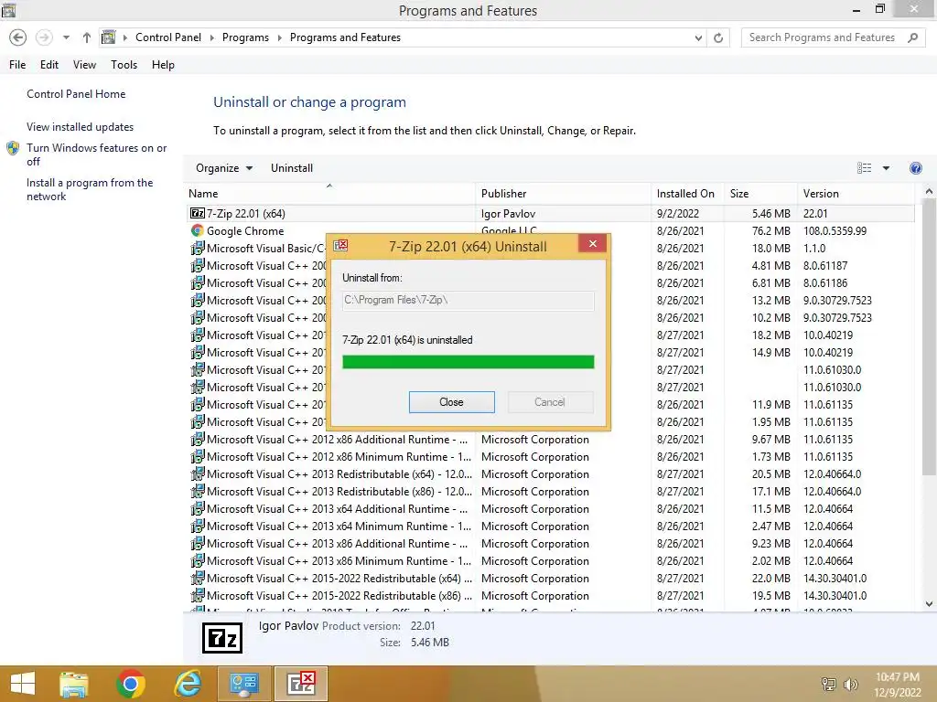Launch Google Chrome from the taskbar
This screenshot has height=702, width=937.
tap(130, 684)
